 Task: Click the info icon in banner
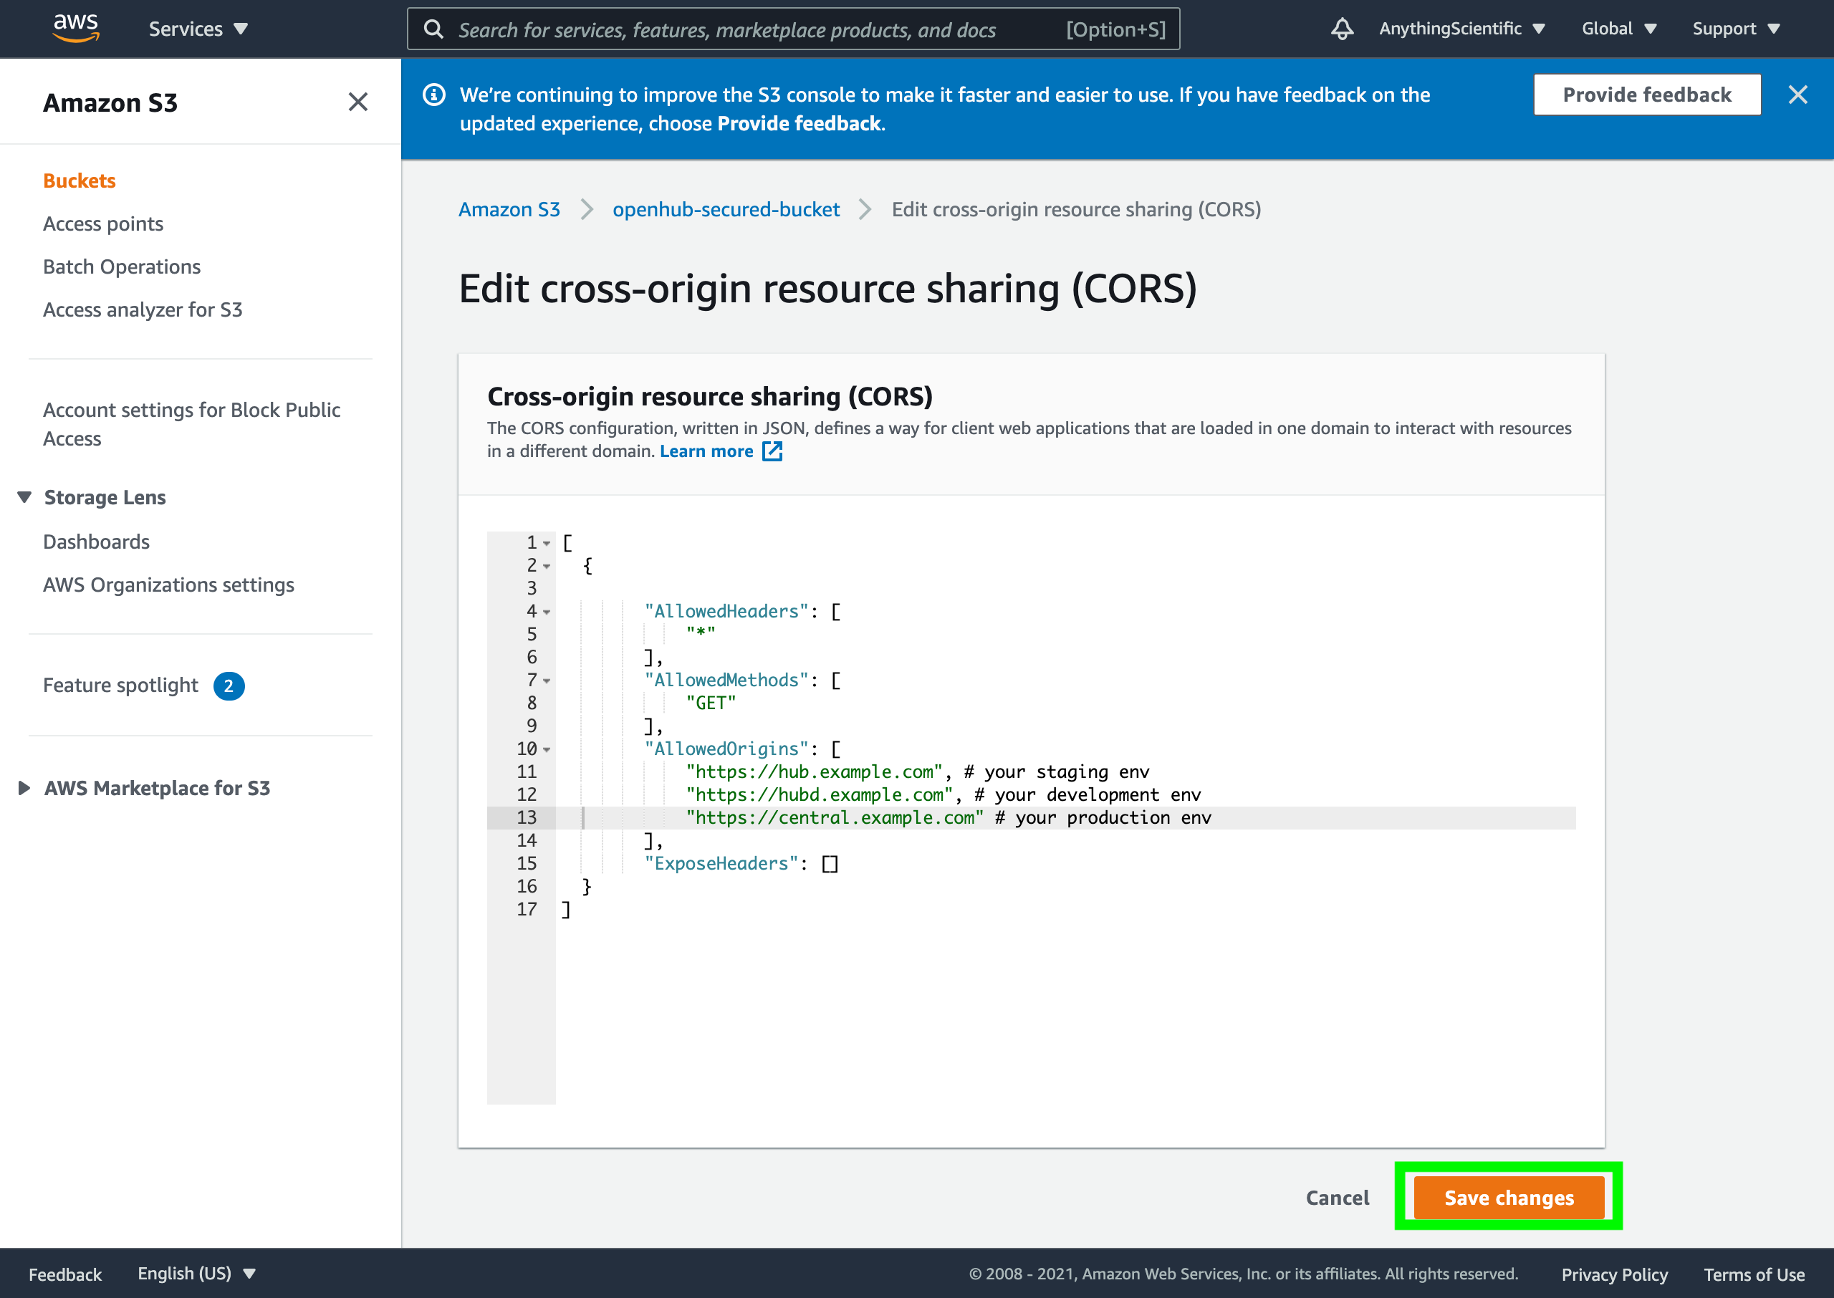434,95
